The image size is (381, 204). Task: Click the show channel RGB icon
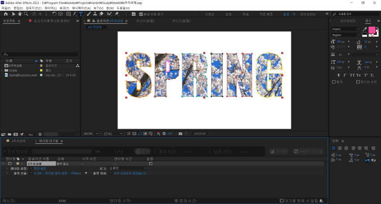[x=158, y=133]
